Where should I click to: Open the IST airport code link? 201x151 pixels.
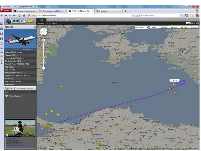23,58
